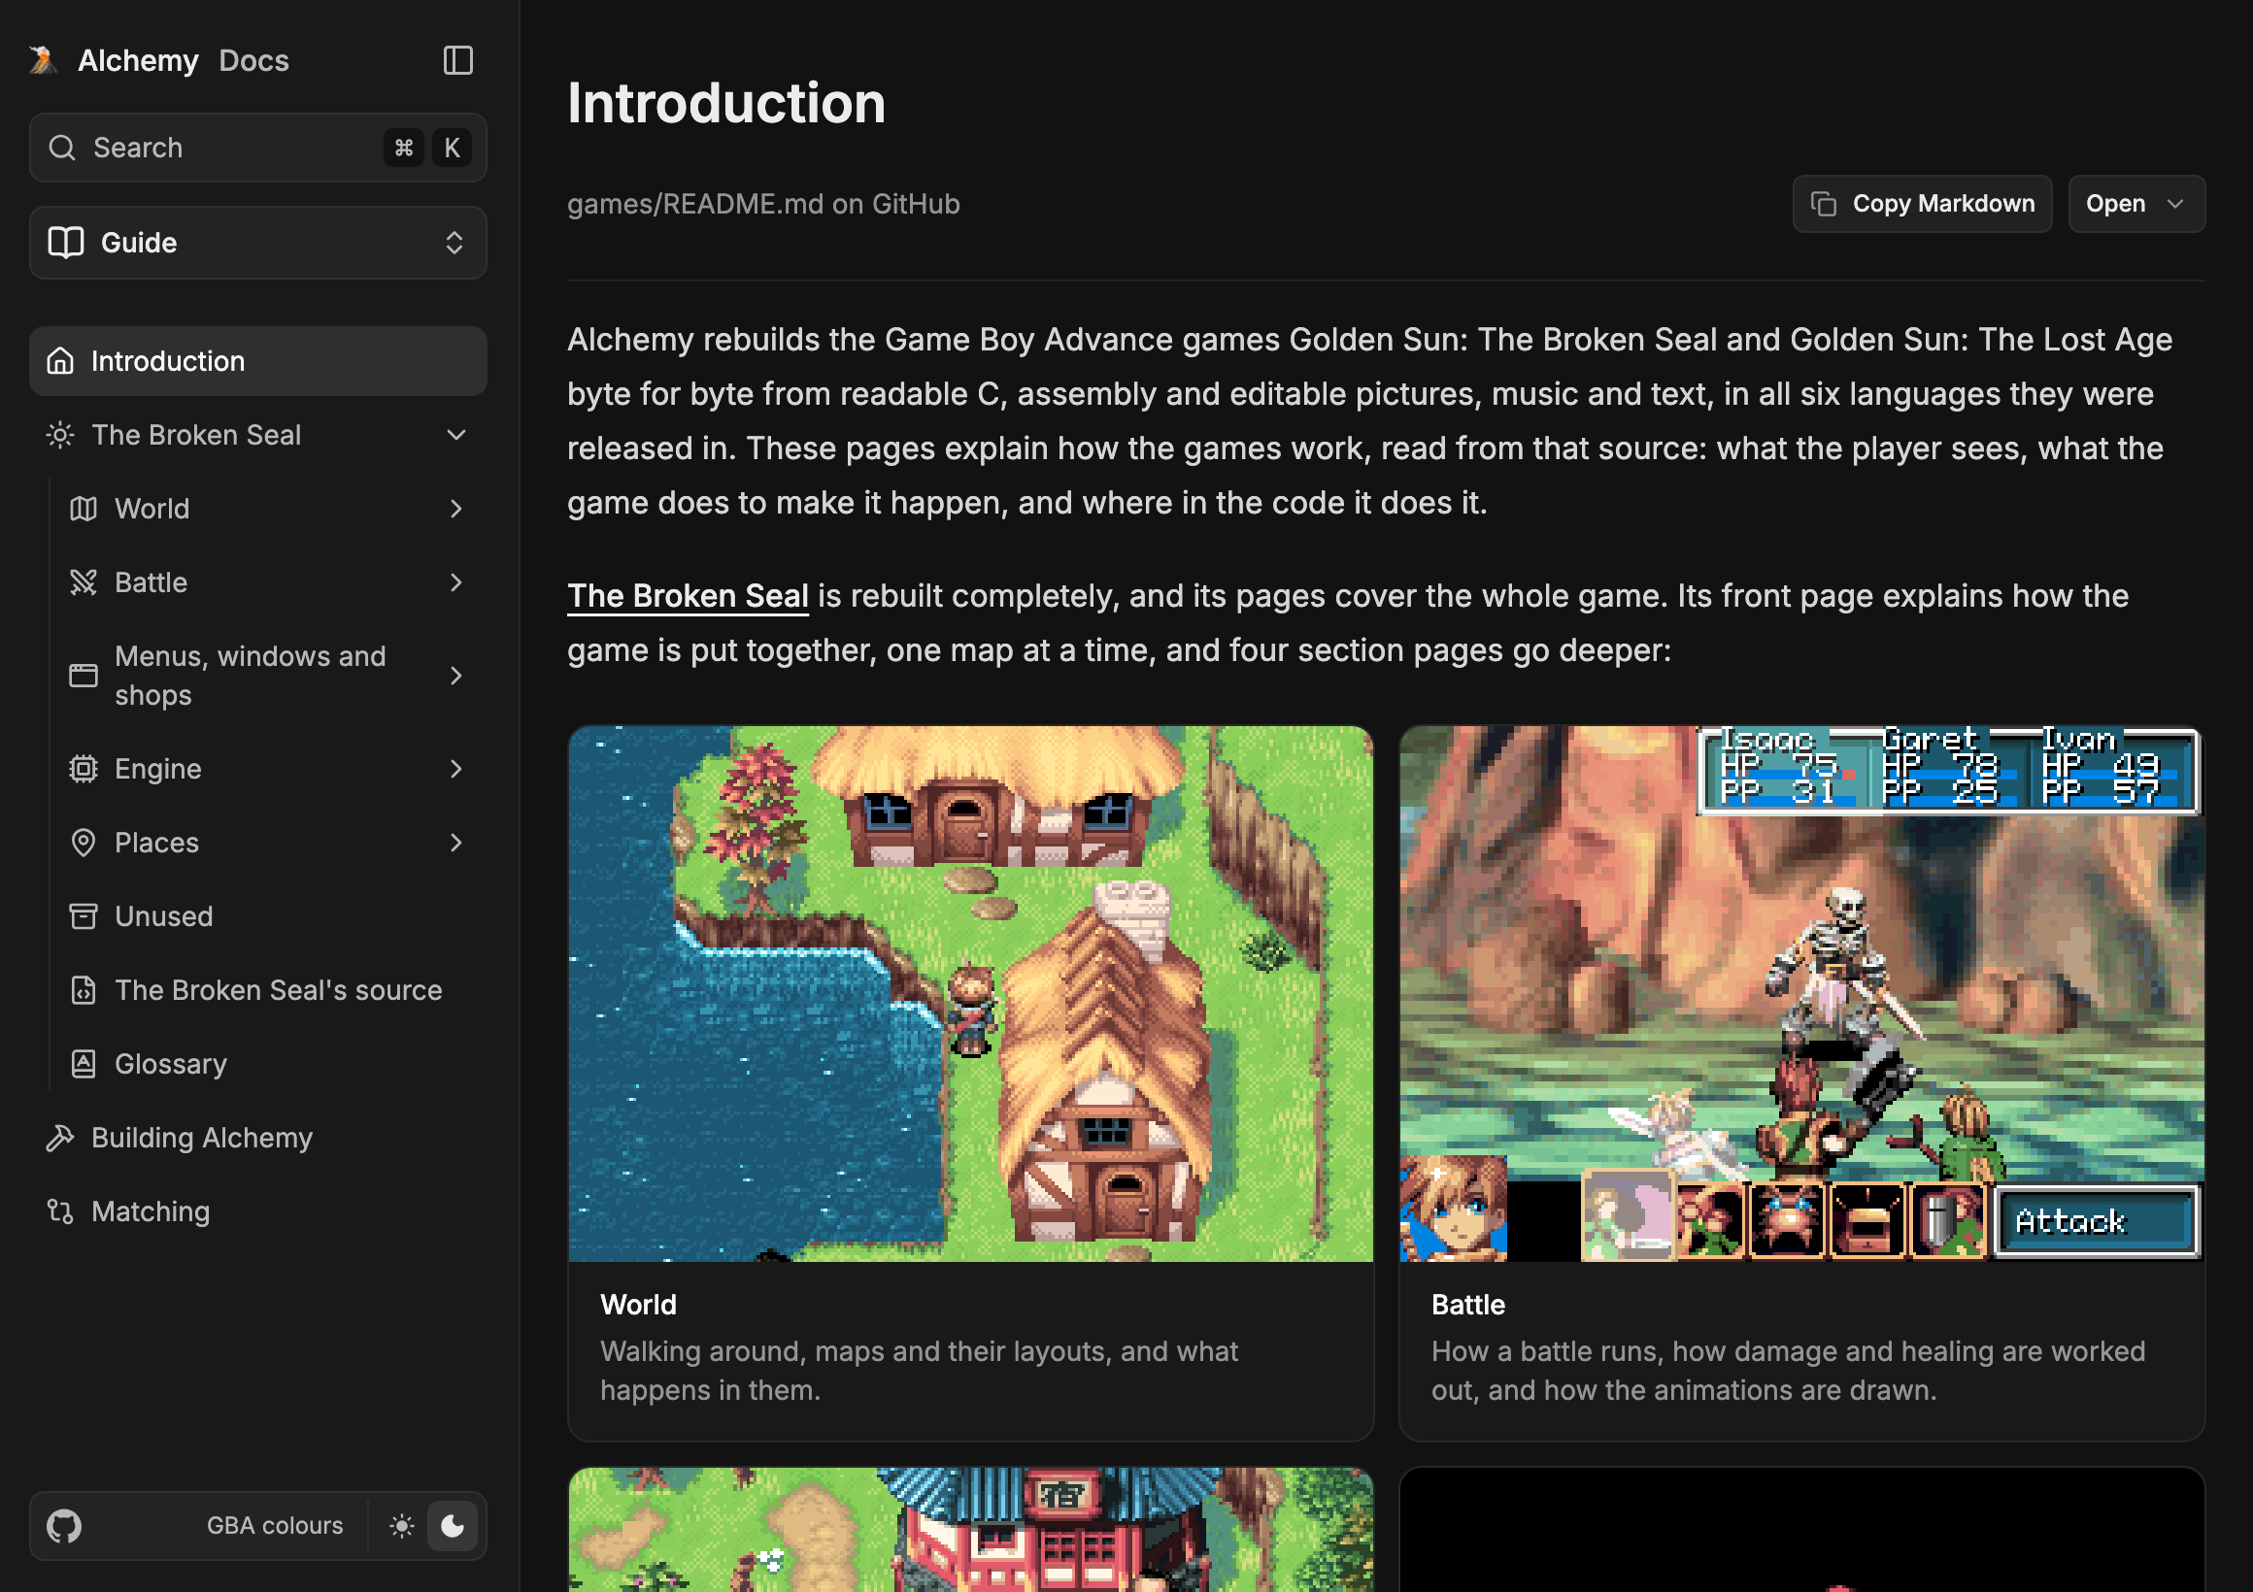Click the Copy Markdown button
This screenshot has height=1592, width=2253.
[x=1921, y=204]
